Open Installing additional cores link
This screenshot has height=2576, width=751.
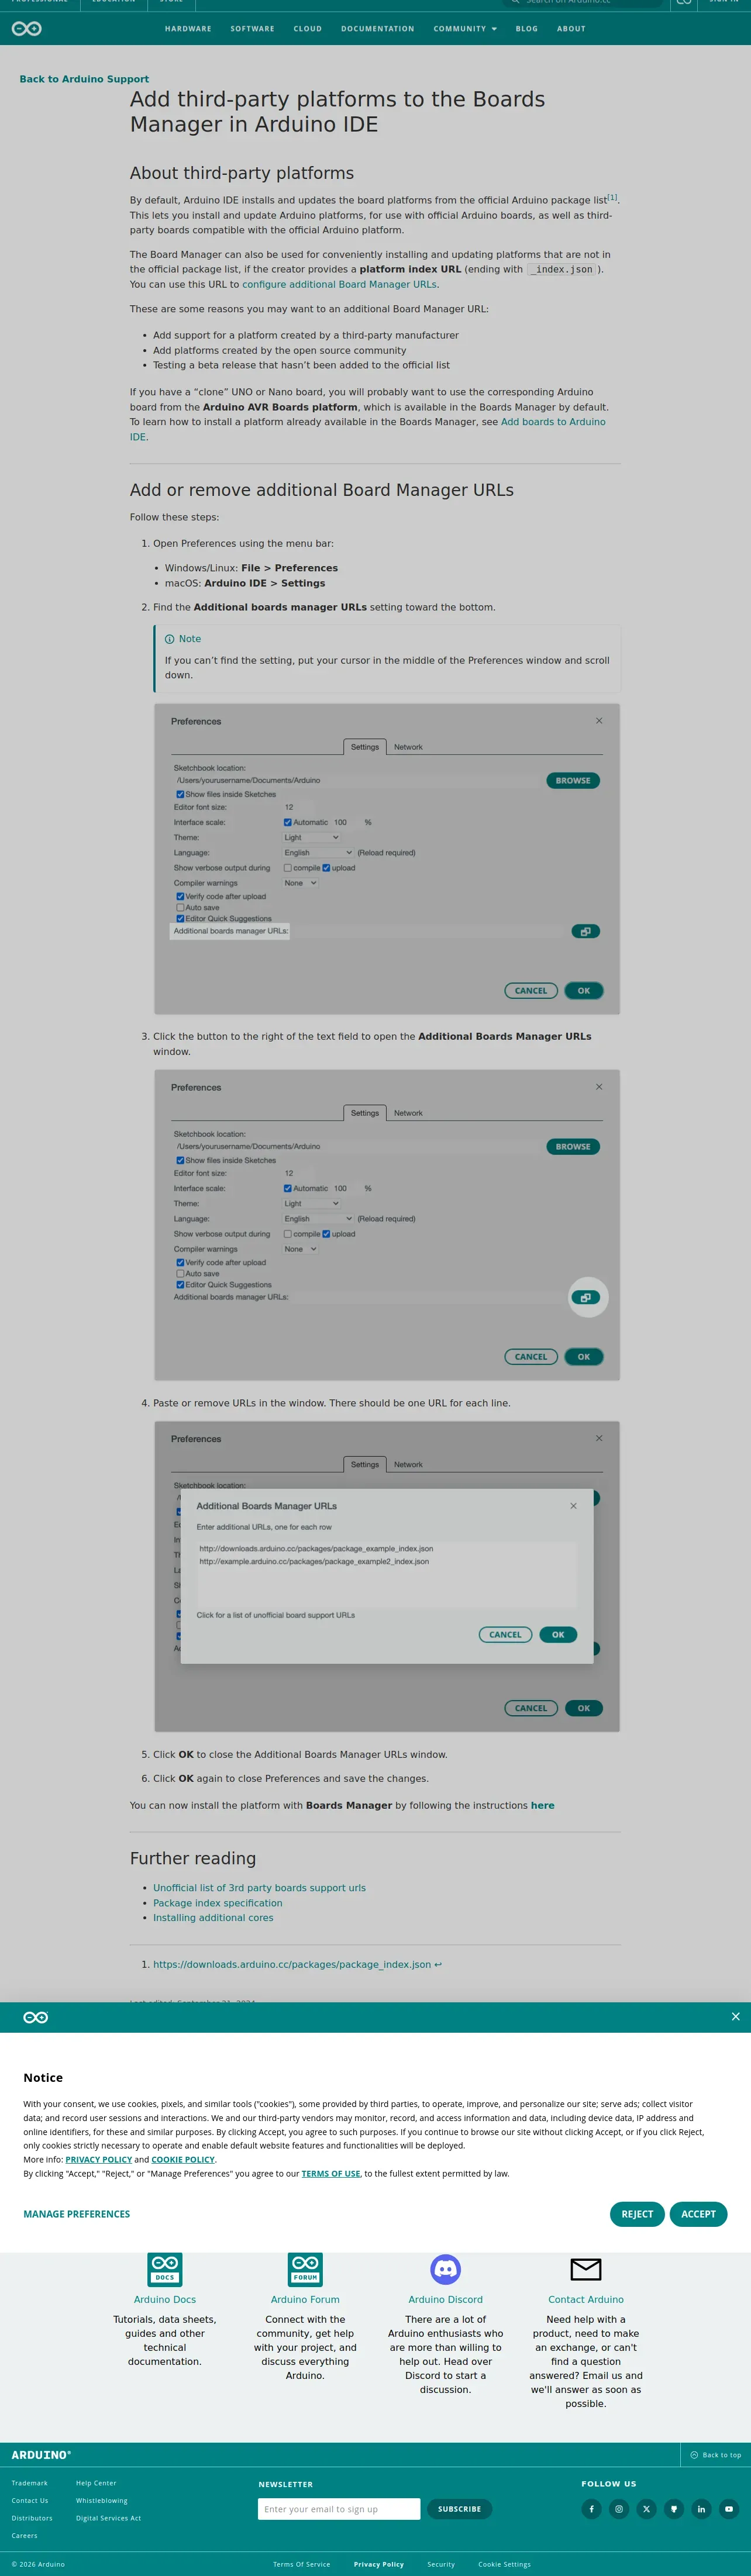213,1918
